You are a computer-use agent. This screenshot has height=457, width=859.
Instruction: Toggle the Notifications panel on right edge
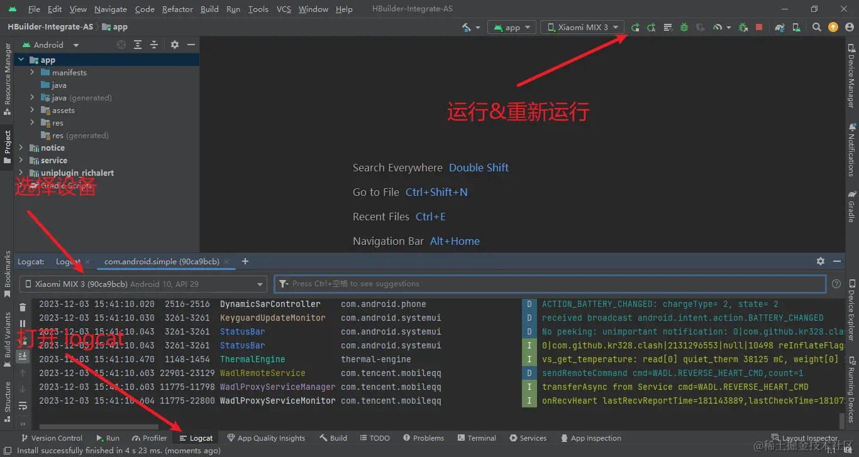coord(851,149)
